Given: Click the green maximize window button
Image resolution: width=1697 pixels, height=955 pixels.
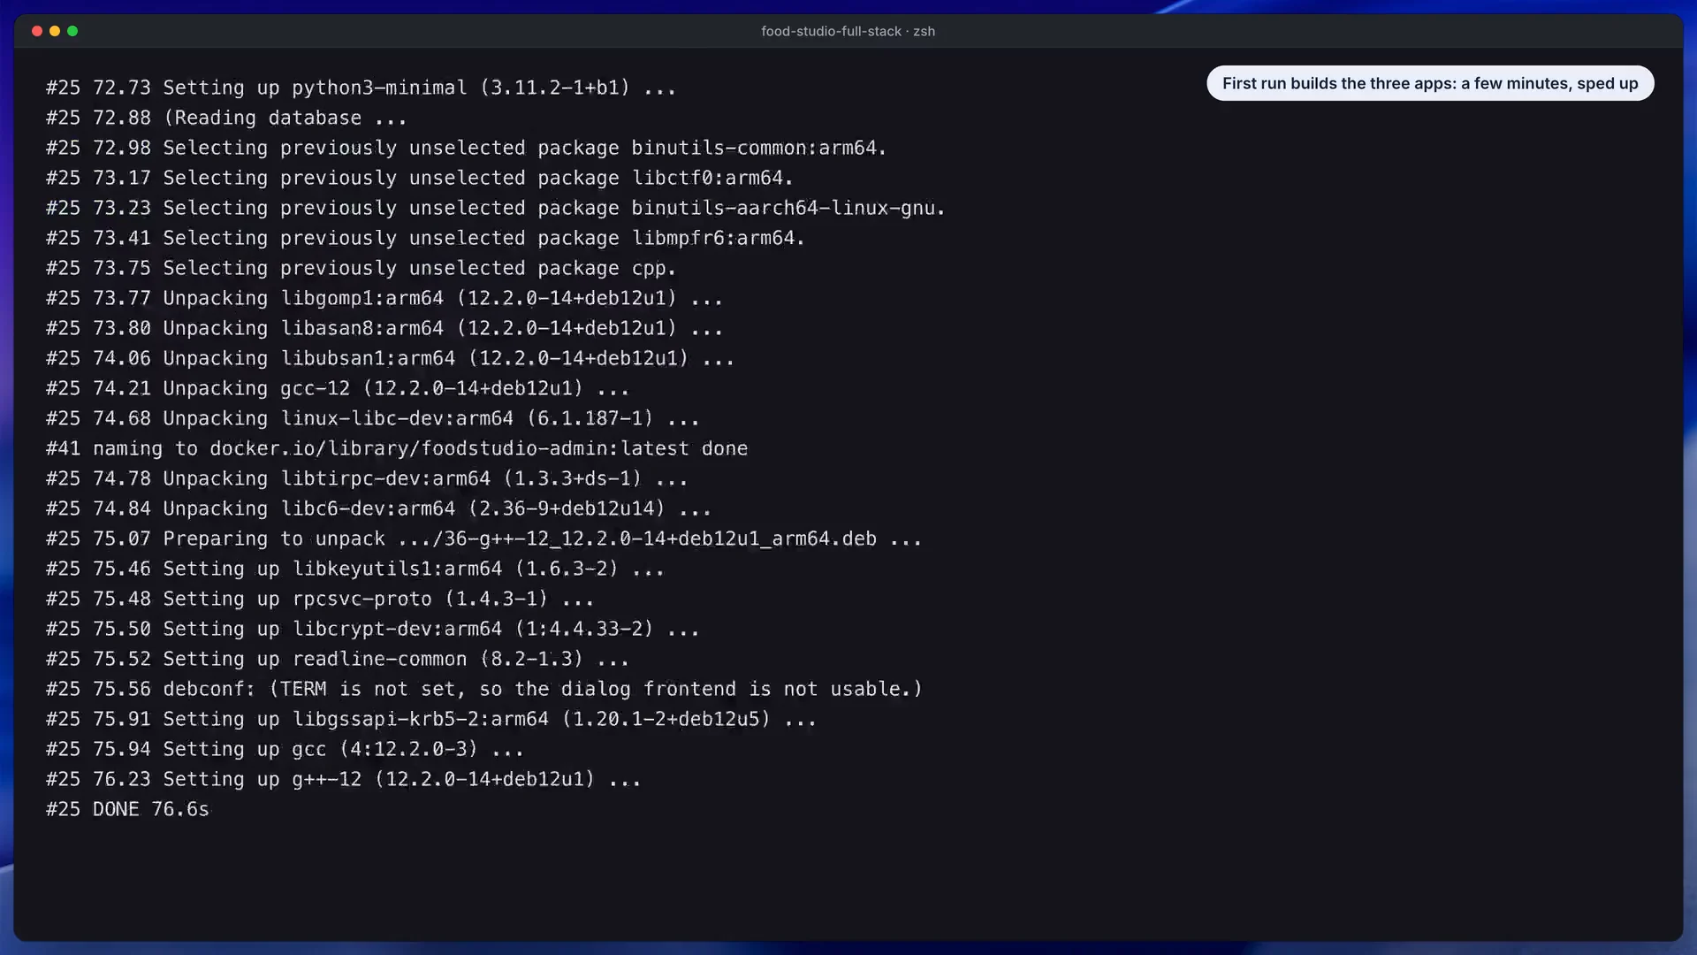Looking at the screenshot, I should click(x=72, y=31).
